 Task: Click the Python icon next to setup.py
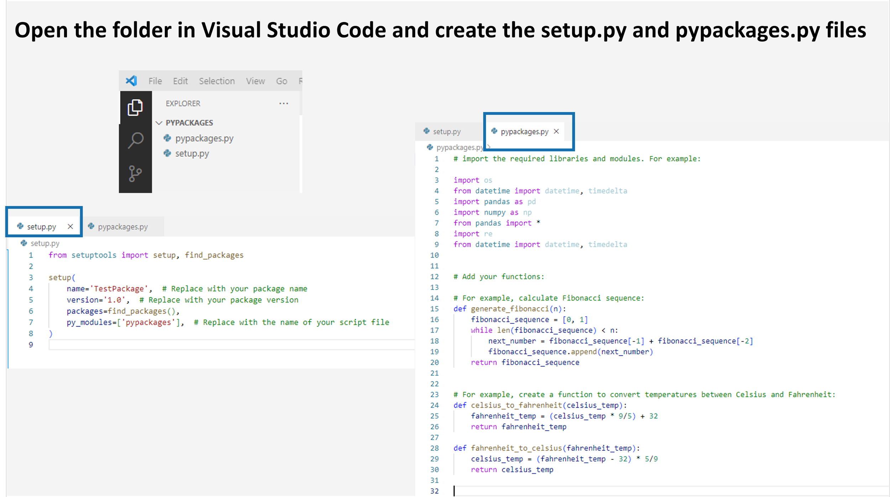click(167, 154)
